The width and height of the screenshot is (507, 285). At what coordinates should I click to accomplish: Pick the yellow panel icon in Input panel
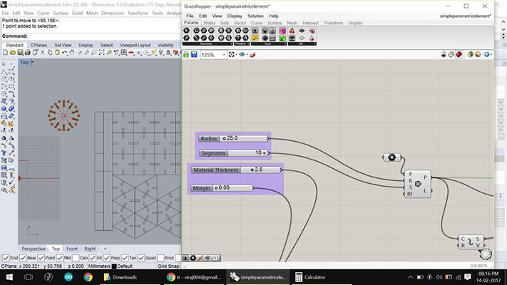point(255,38)
